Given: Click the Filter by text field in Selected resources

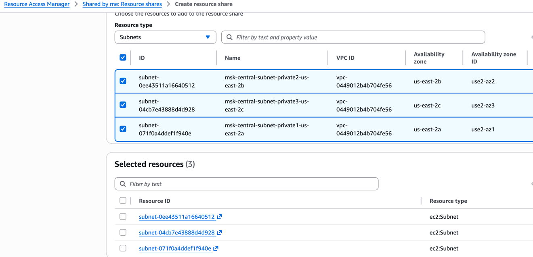Looking at the screenshot, I should (246, 184).
